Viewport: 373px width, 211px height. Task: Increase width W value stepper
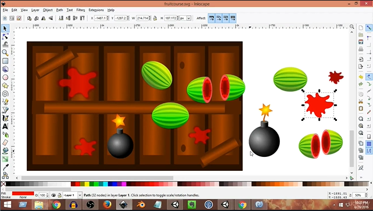pos(150,17)
